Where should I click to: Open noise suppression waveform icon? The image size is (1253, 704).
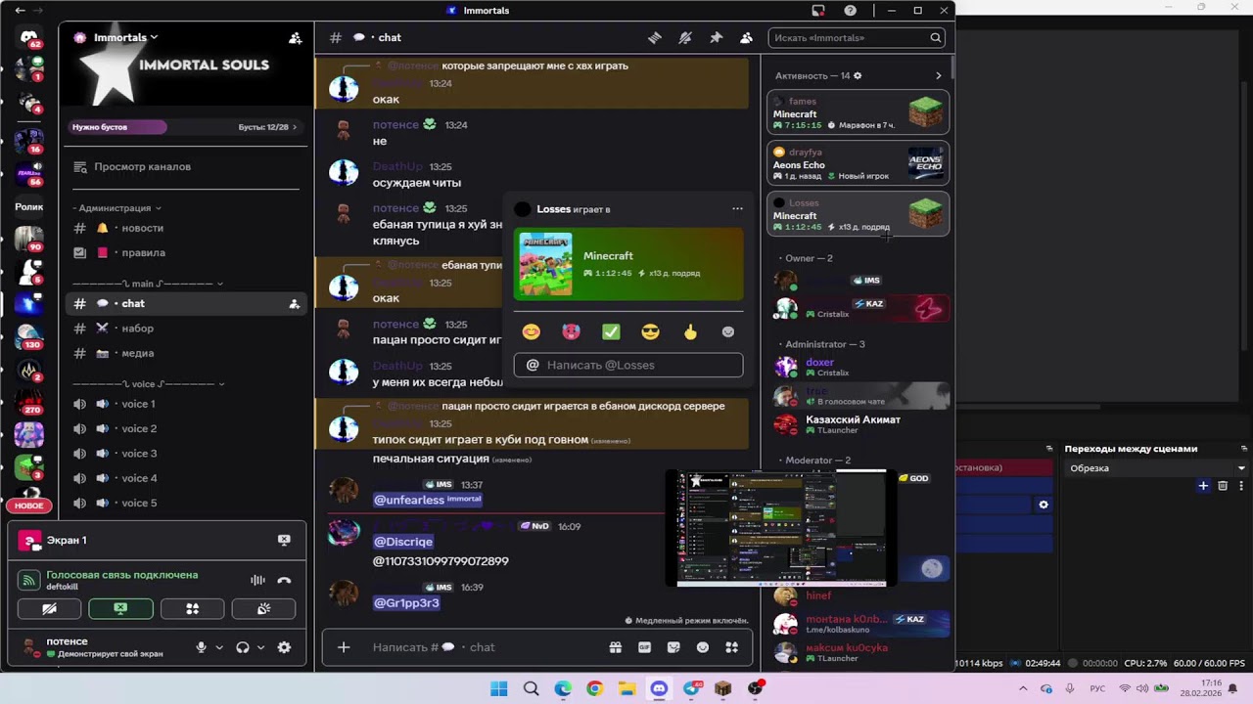[x=257, y=580]
